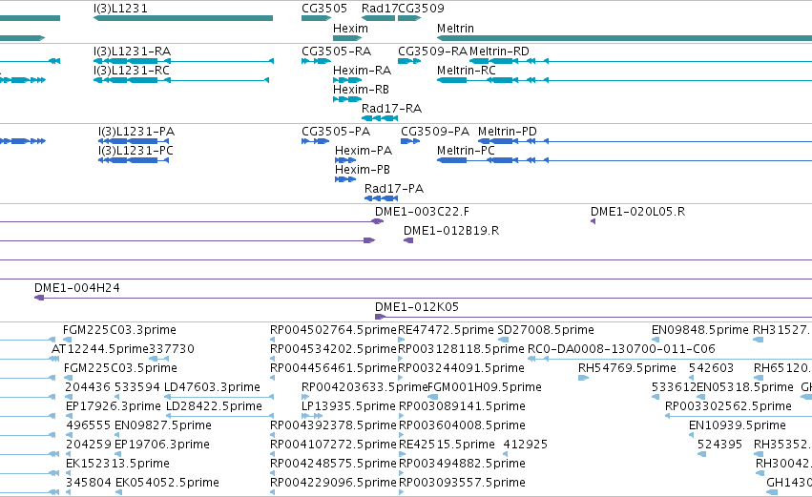812x497 pixels.
Task: Select the FGM001H09.5prime EST label
Action: [x=485, y=387]
